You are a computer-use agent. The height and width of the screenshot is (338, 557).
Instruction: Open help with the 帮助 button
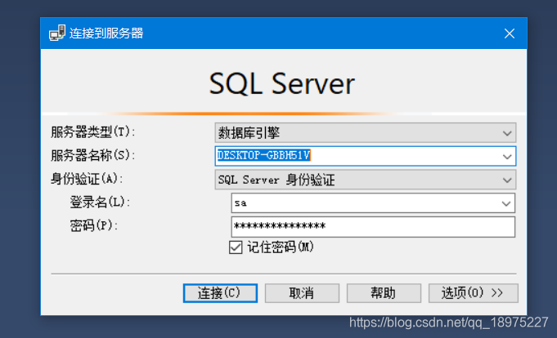tap(384, 293)
